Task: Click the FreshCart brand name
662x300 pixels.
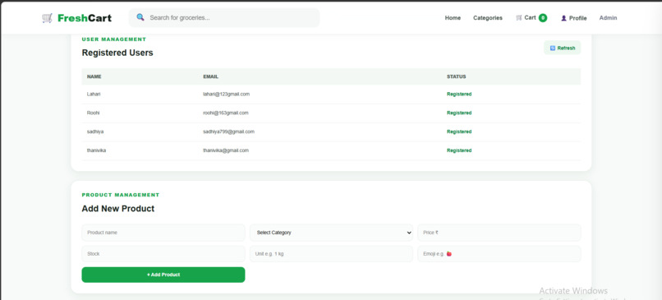Action: [85, 18]
